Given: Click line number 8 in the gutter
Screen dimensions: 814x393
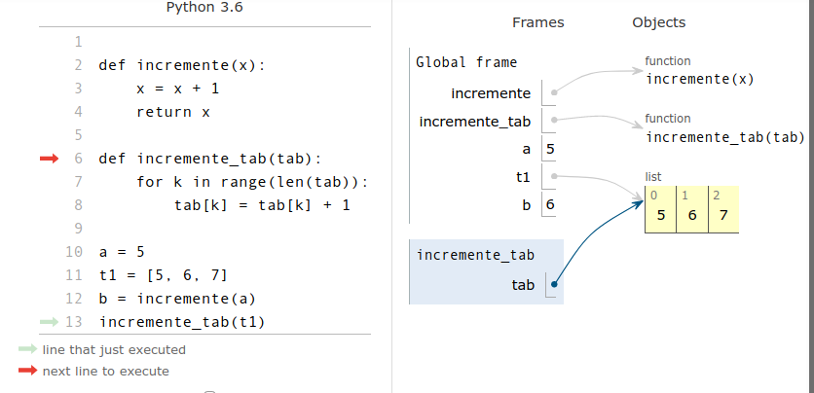Looking at the screenshot, I should point(78,205).
